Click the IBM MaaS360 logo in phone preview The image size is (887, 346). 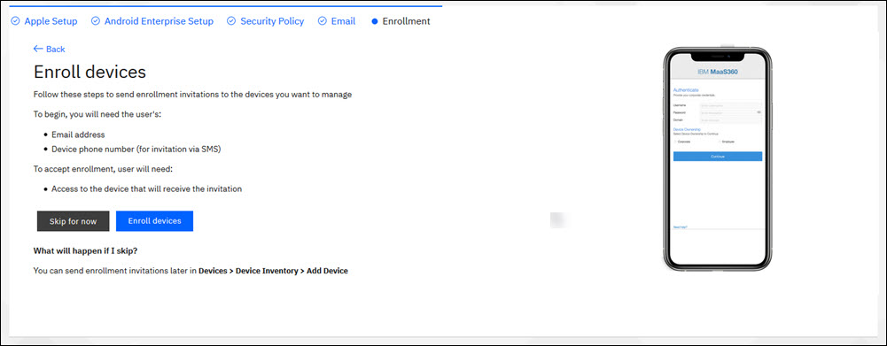pos(718,72)
